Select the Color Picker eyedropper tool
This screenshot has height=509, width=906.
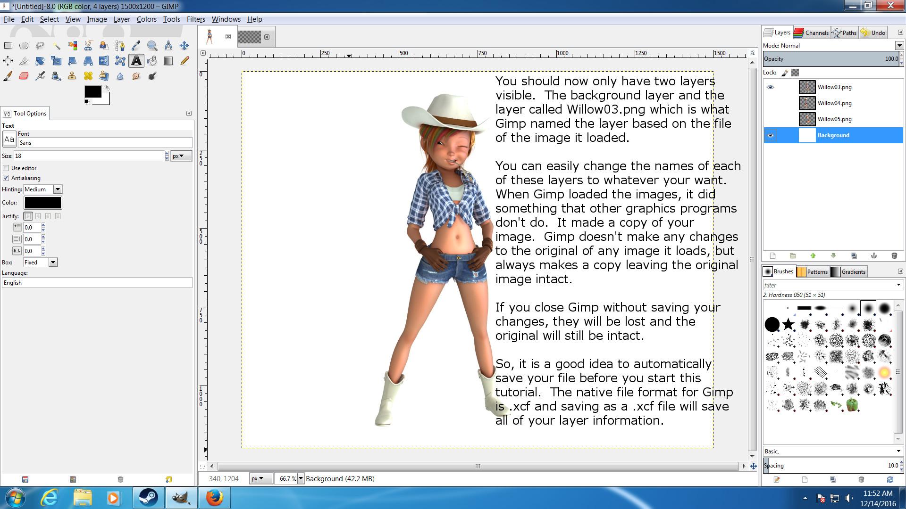[136, 46]
